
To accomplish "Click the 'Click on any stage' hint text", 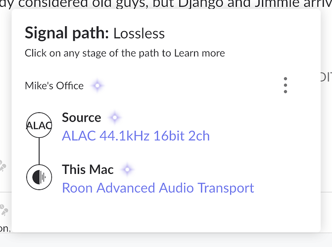I will pos(125,53).
